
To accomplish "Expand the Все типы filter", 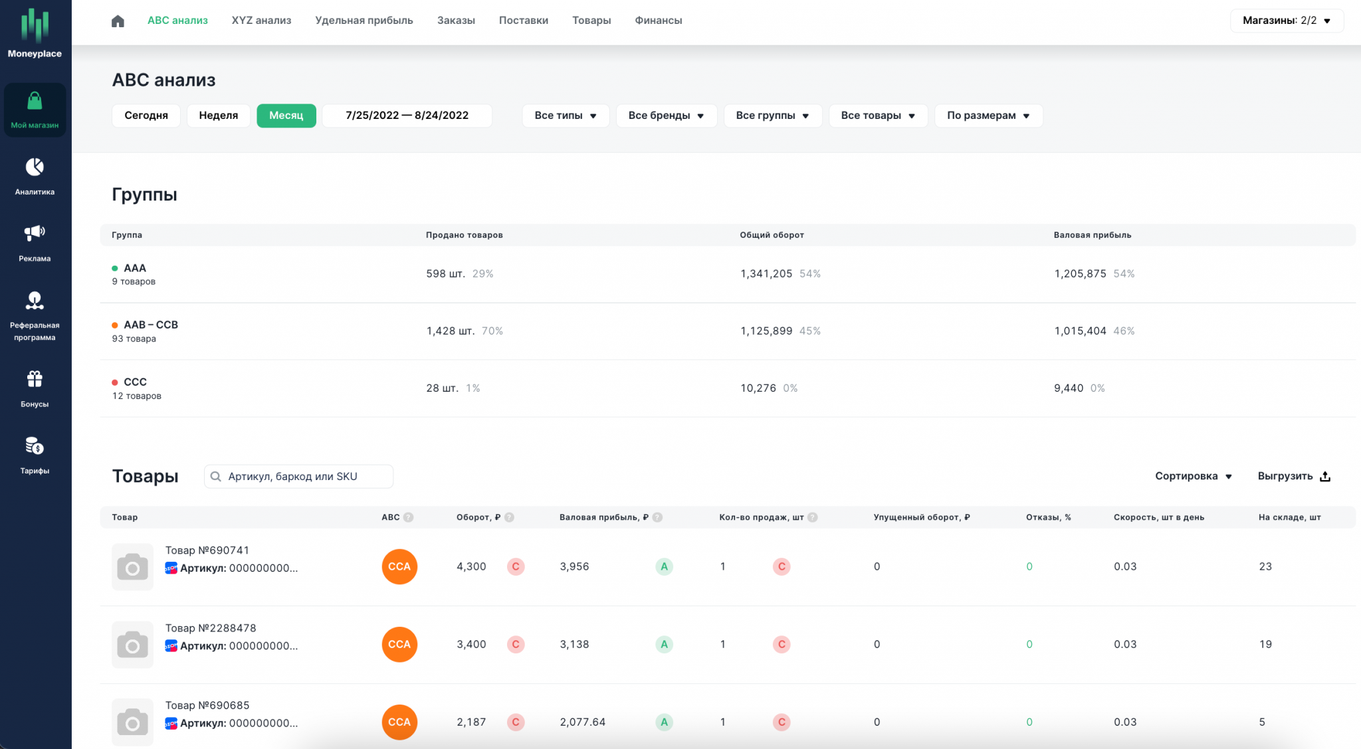I will click(566, 116).
